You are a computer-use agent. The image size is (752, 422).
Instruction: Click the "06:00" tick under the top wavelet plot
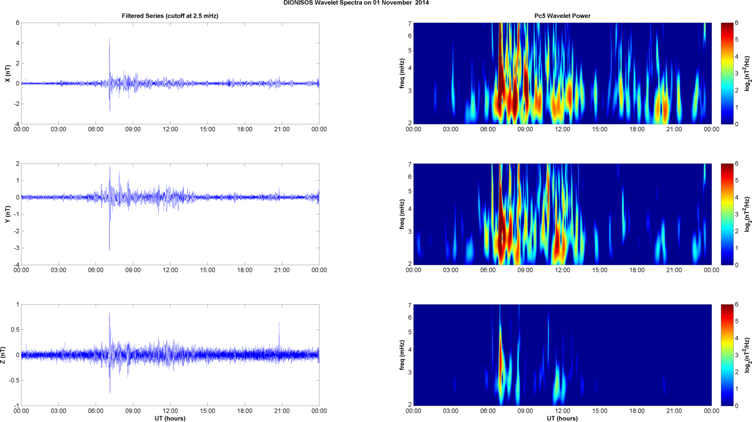(488, 129)
